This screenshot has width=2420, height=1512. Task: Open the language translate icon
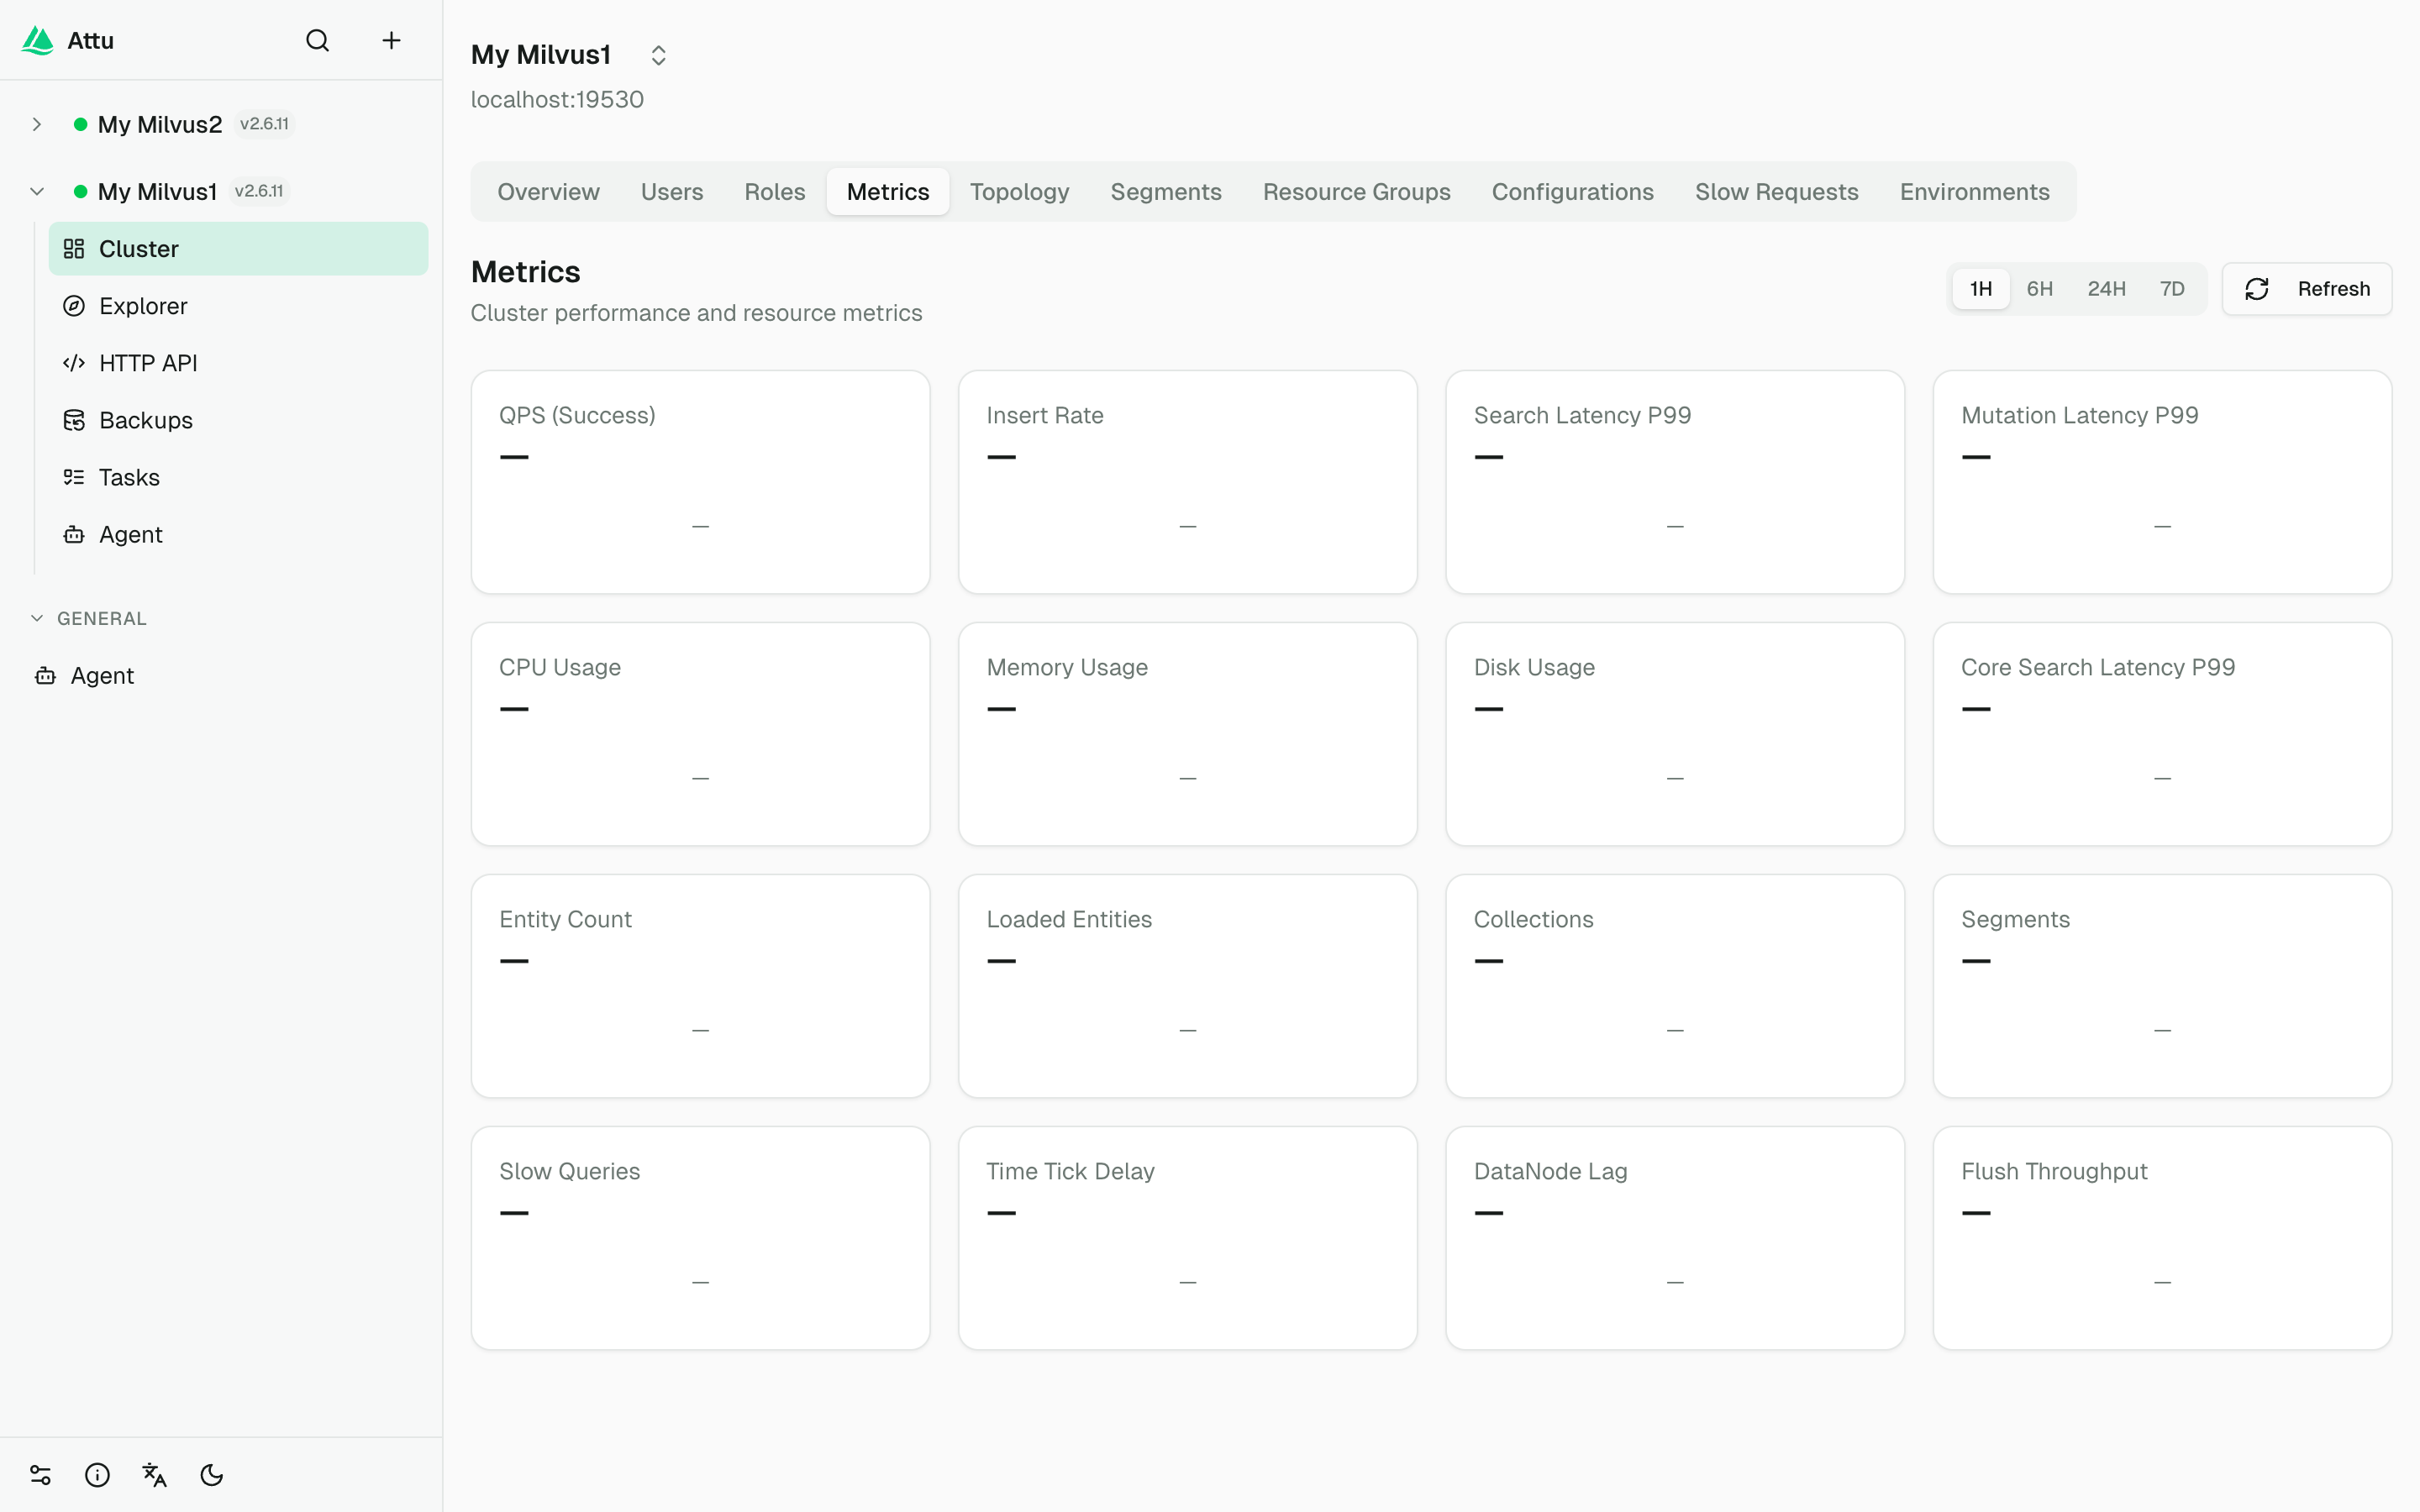154,1475
